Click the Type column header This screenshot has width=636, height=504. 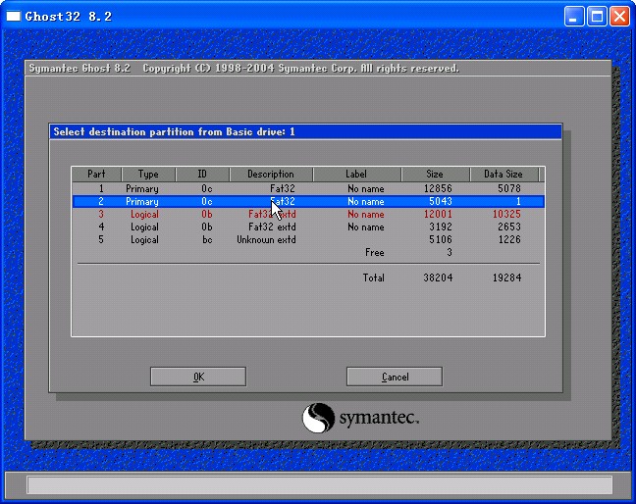148,175
